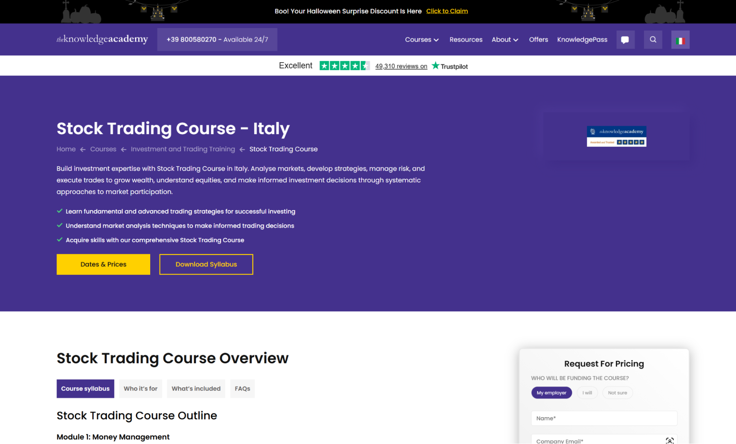Expand the About dropdown menu
This screenshot has width=736, height=444.
coord(505,39)
